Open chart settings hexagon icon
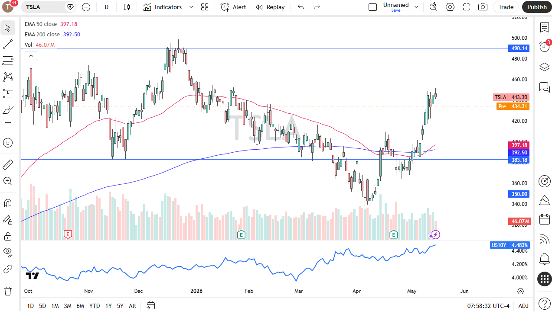Viewport: 552px width, 311px height. tap(450, 7)
